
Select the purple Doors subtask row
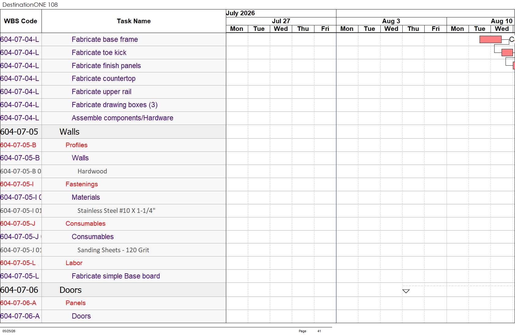coord(113,316)
